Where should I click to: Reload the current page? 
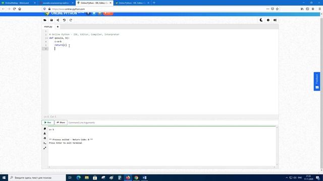pos(14,9)
